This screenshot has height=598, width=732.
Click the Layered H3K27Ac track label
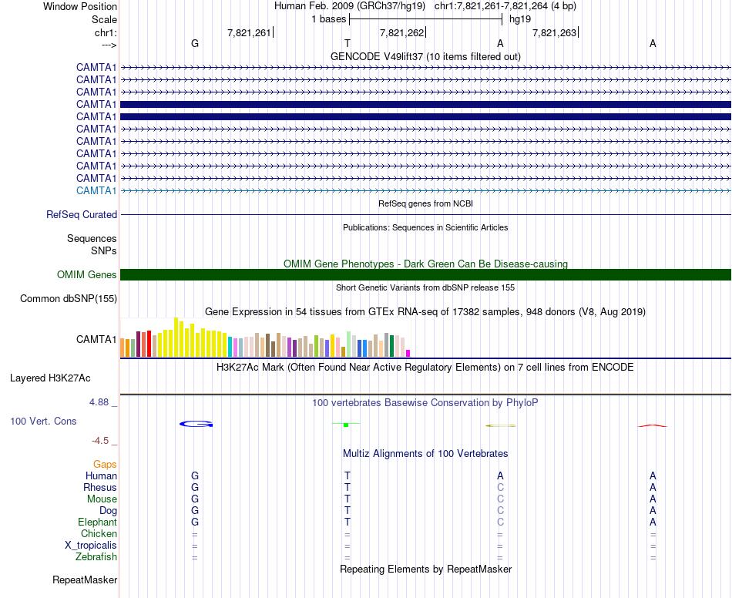tap(50, 378)
